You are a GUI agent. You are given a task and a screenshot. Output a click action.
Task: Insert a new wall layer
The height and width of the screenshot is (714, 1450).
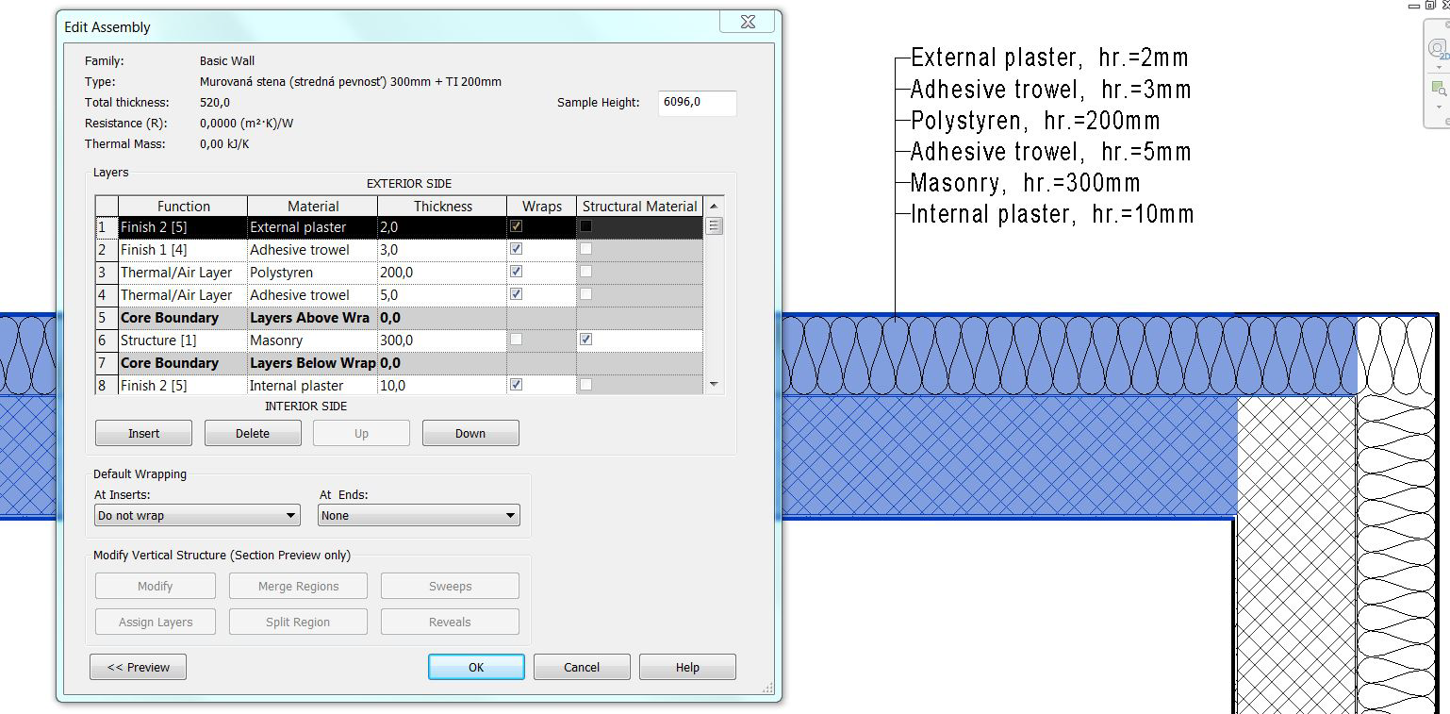(x=142, y=433)
